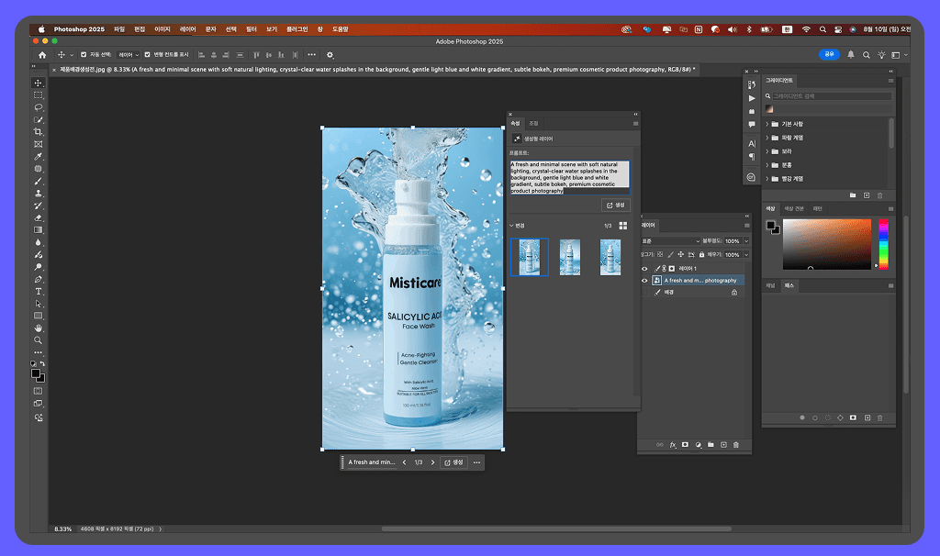
Task: Open contextual taskbar more options ellipsis
Action: point(476,462)
